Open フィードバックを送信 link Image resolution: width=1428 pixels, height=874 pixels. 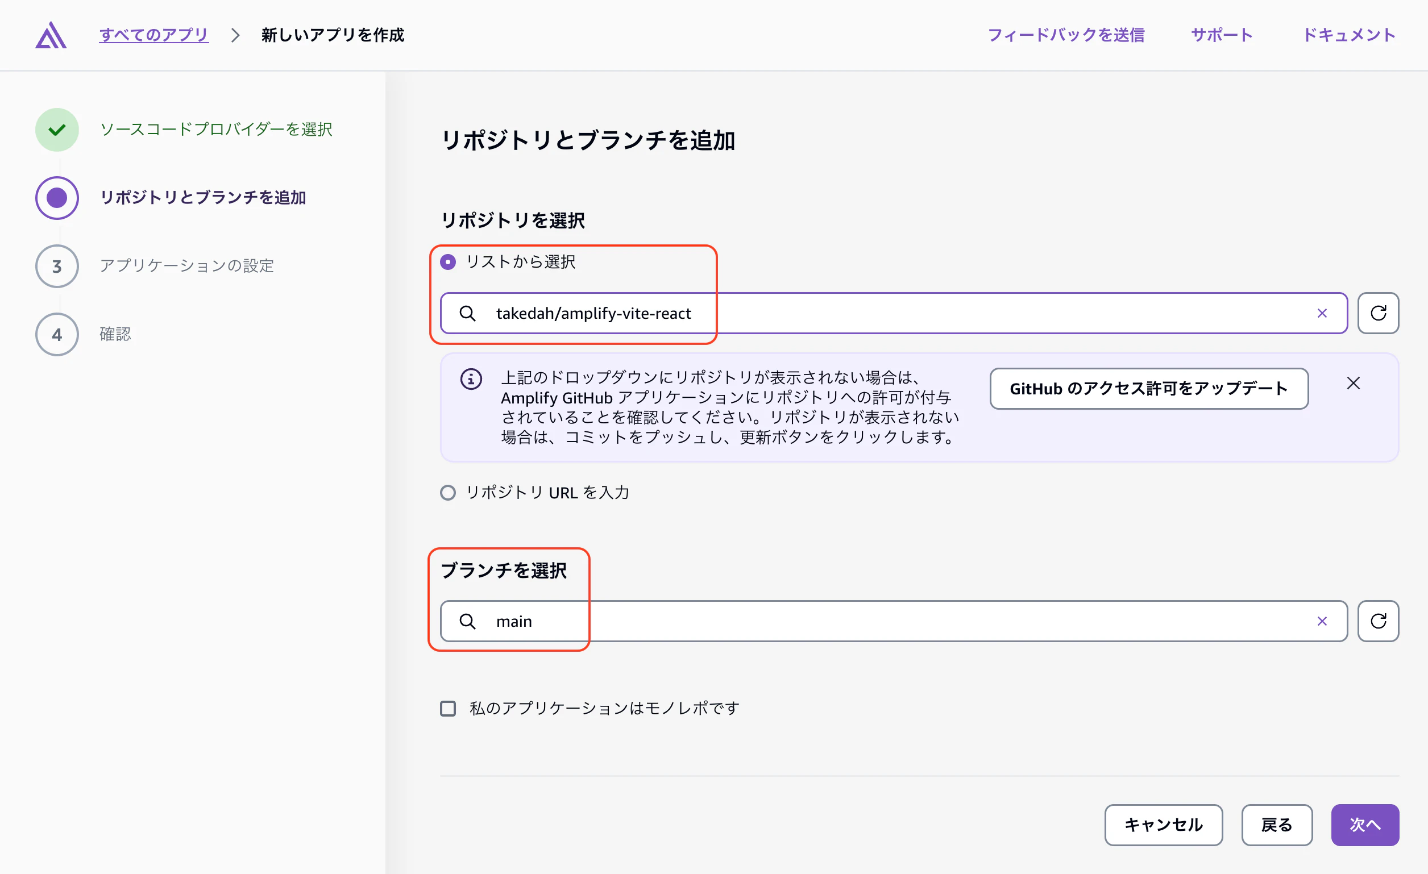tap(1066, 35)
